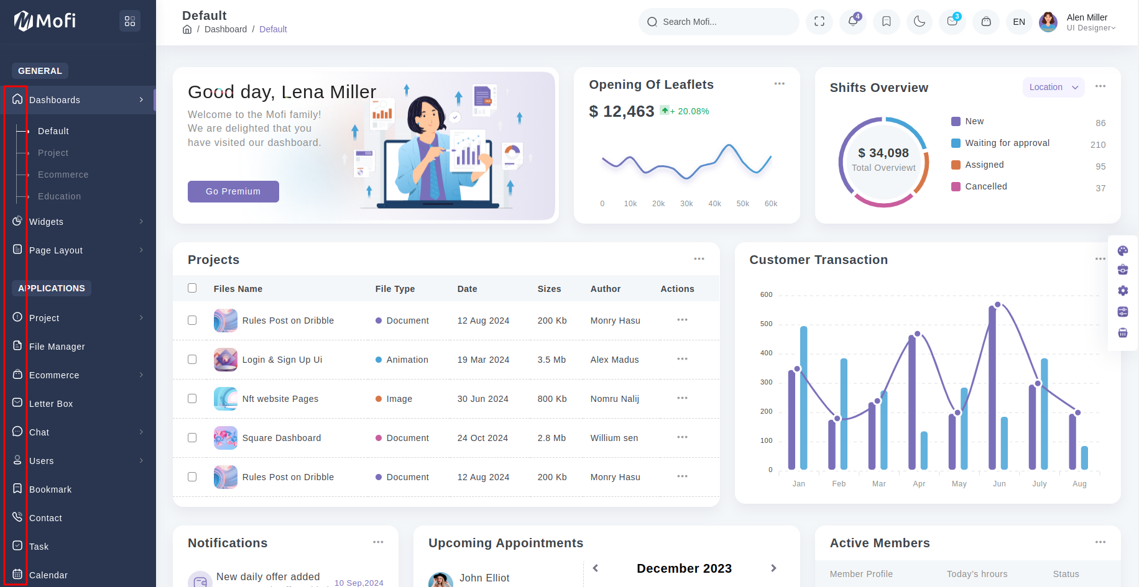Check the select-all box in Projects header

click(192, 288)
